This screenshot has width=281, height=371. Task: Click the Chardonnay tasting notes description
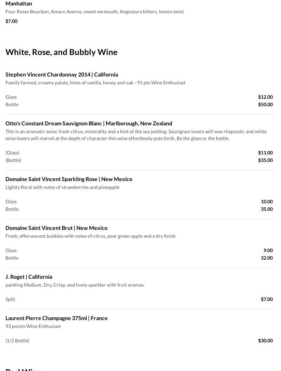coord(95,83)
